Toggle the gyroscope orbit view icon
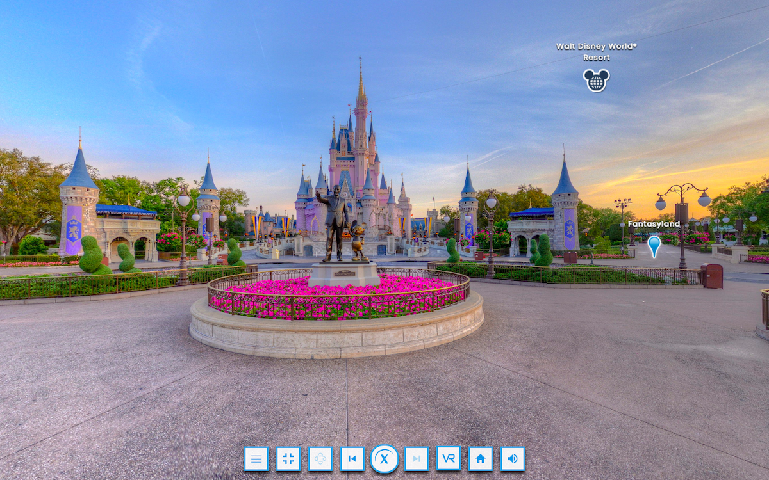Screen dimensions: 769x480 click(x=320, y=459)
